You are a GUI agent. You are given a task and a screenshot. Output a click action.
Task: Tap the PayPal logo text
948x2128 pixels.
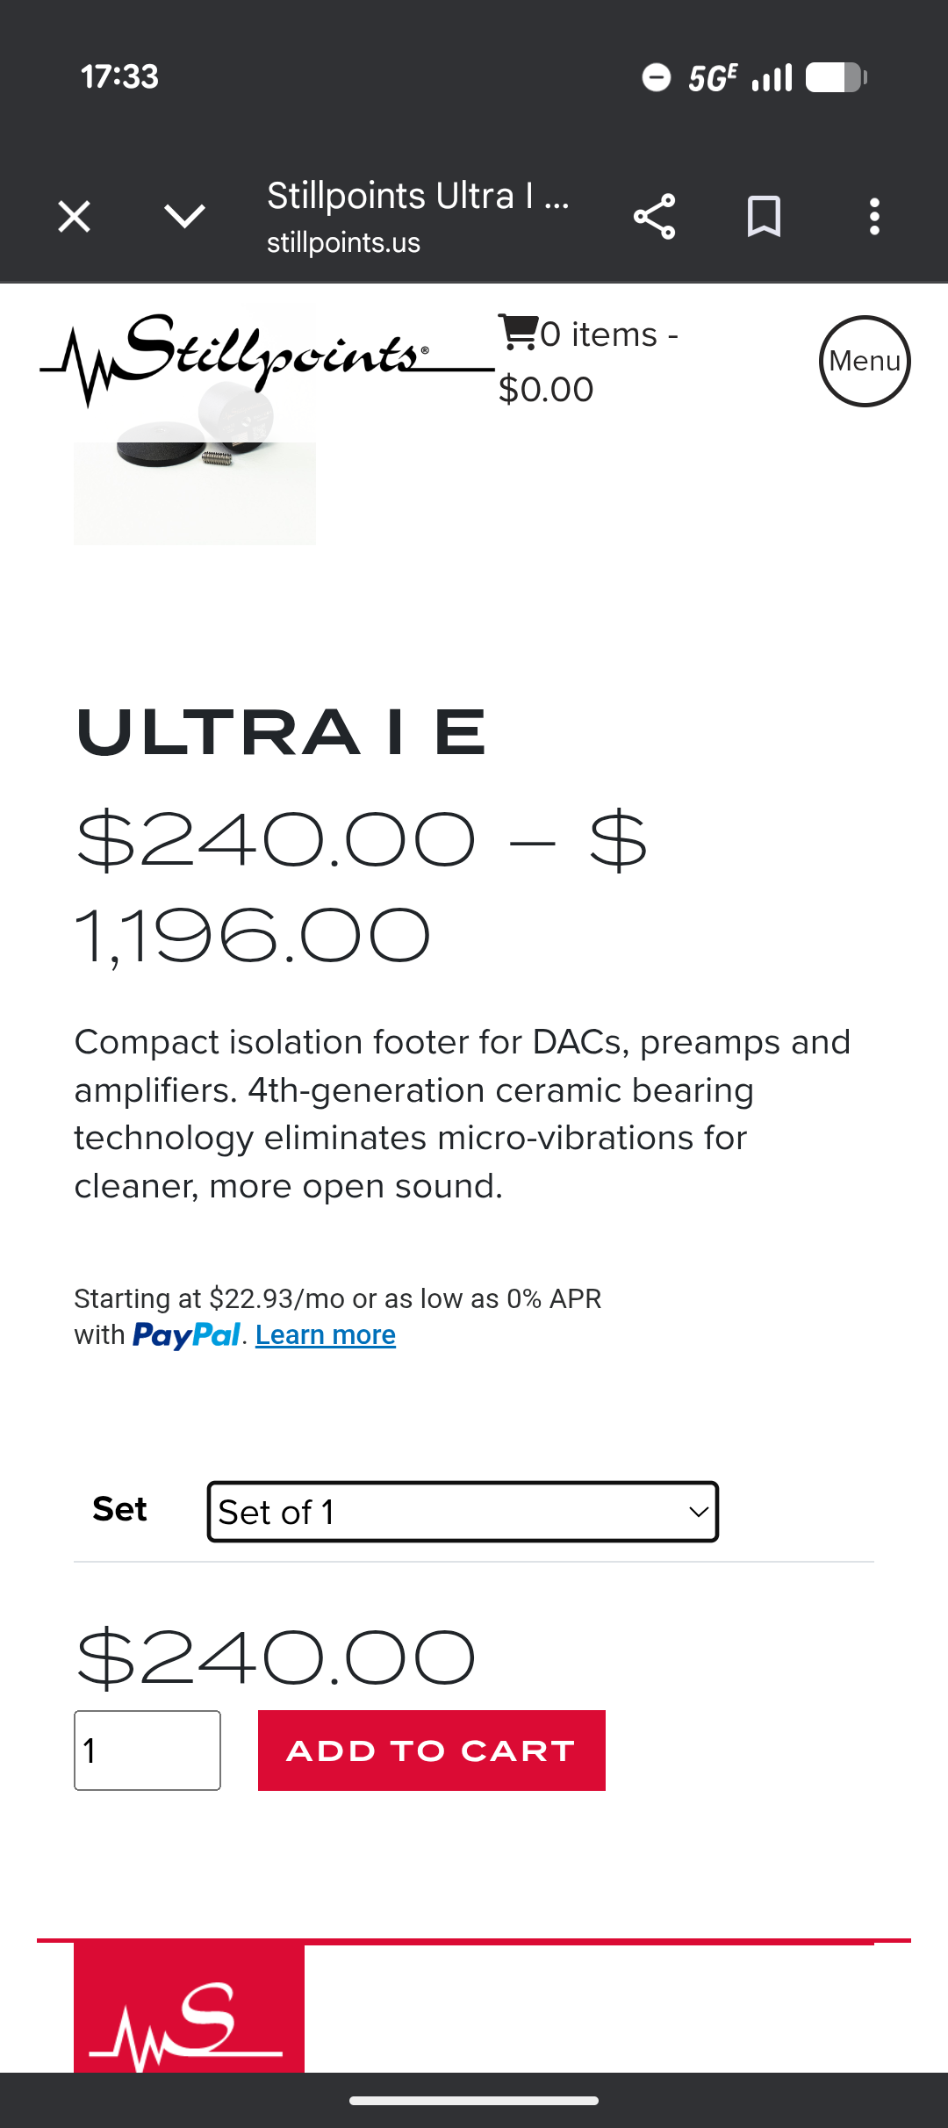click(186, 1335)
